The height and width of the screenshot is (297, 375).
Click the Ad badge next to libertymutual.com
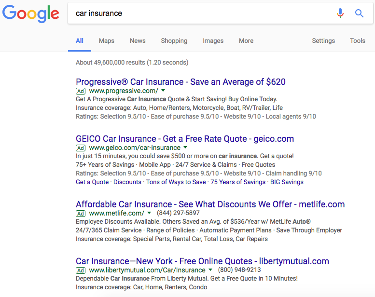tap(81, 270)
